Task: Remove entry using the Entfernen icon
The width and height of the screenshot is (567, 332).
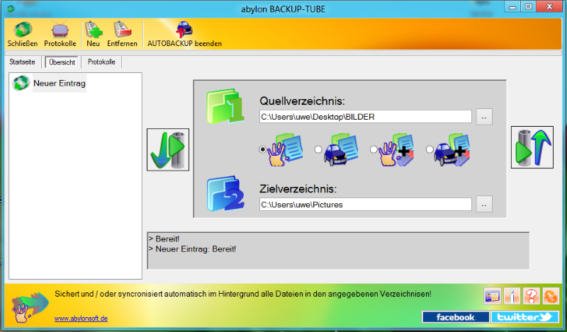Action: coord(122,34)
